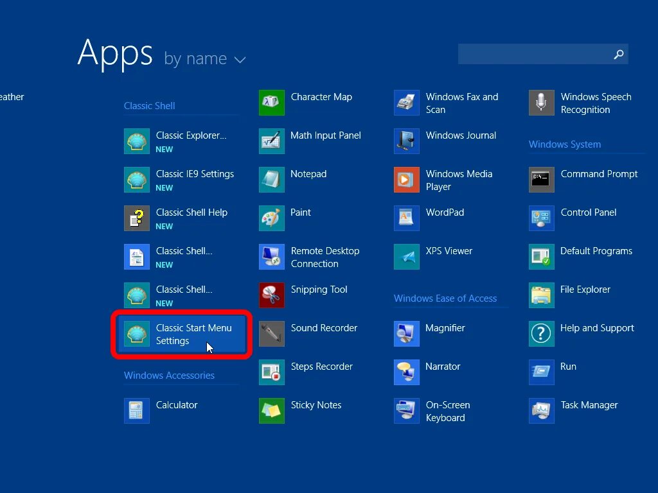Screen dimensions: 658x493
Task: Open Classic Shell Help question-mark icon
Action: pyautogui.click(x=137, y=218)
